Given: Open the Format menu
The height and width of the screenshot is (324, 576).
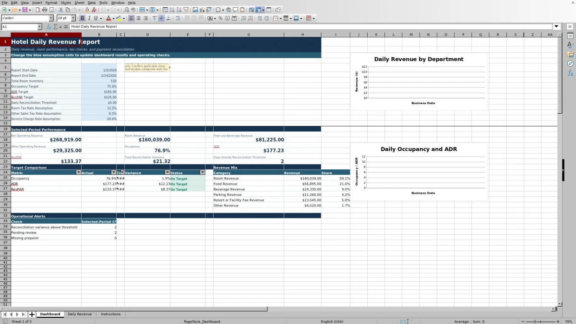Looking at the screenshot, I should tap(51, 2).
